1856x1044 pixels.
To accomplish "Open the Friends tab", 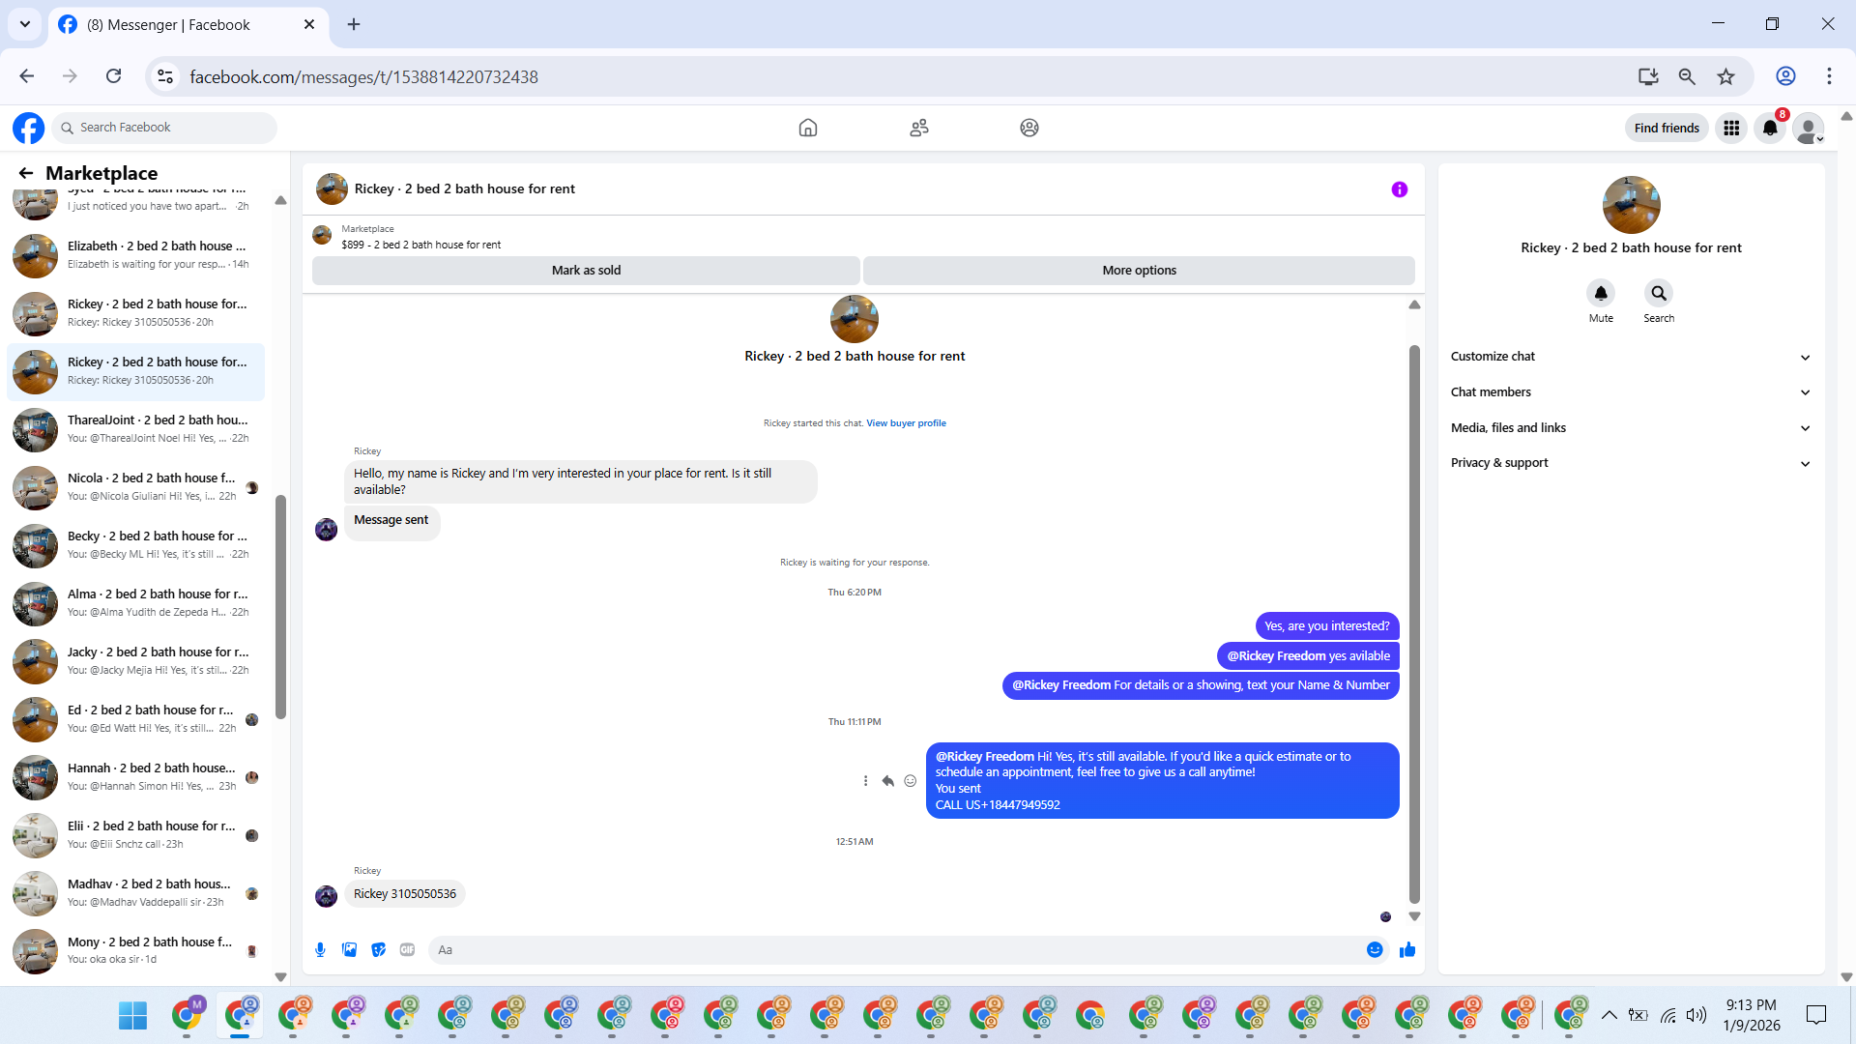I will click(918, 128).
